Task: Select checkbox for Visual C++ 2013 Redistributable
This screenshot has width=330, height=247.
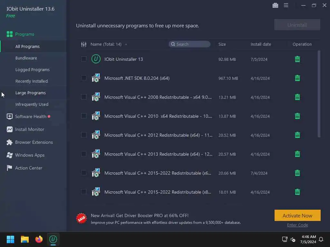Action: 84,154
